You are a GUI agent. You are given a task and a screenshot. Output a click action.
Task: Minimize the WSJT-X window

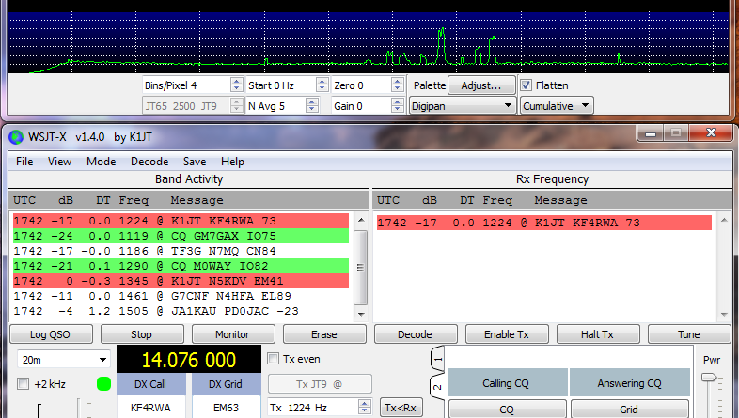pyautogui.click(x=651, y=133)
